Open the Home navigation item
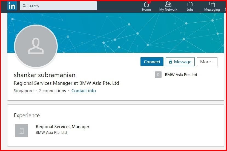227x151 pixels. point(146,6)
